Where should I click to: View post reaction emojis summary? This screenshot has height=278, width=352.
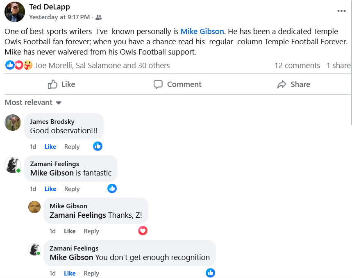coord(19,65)
